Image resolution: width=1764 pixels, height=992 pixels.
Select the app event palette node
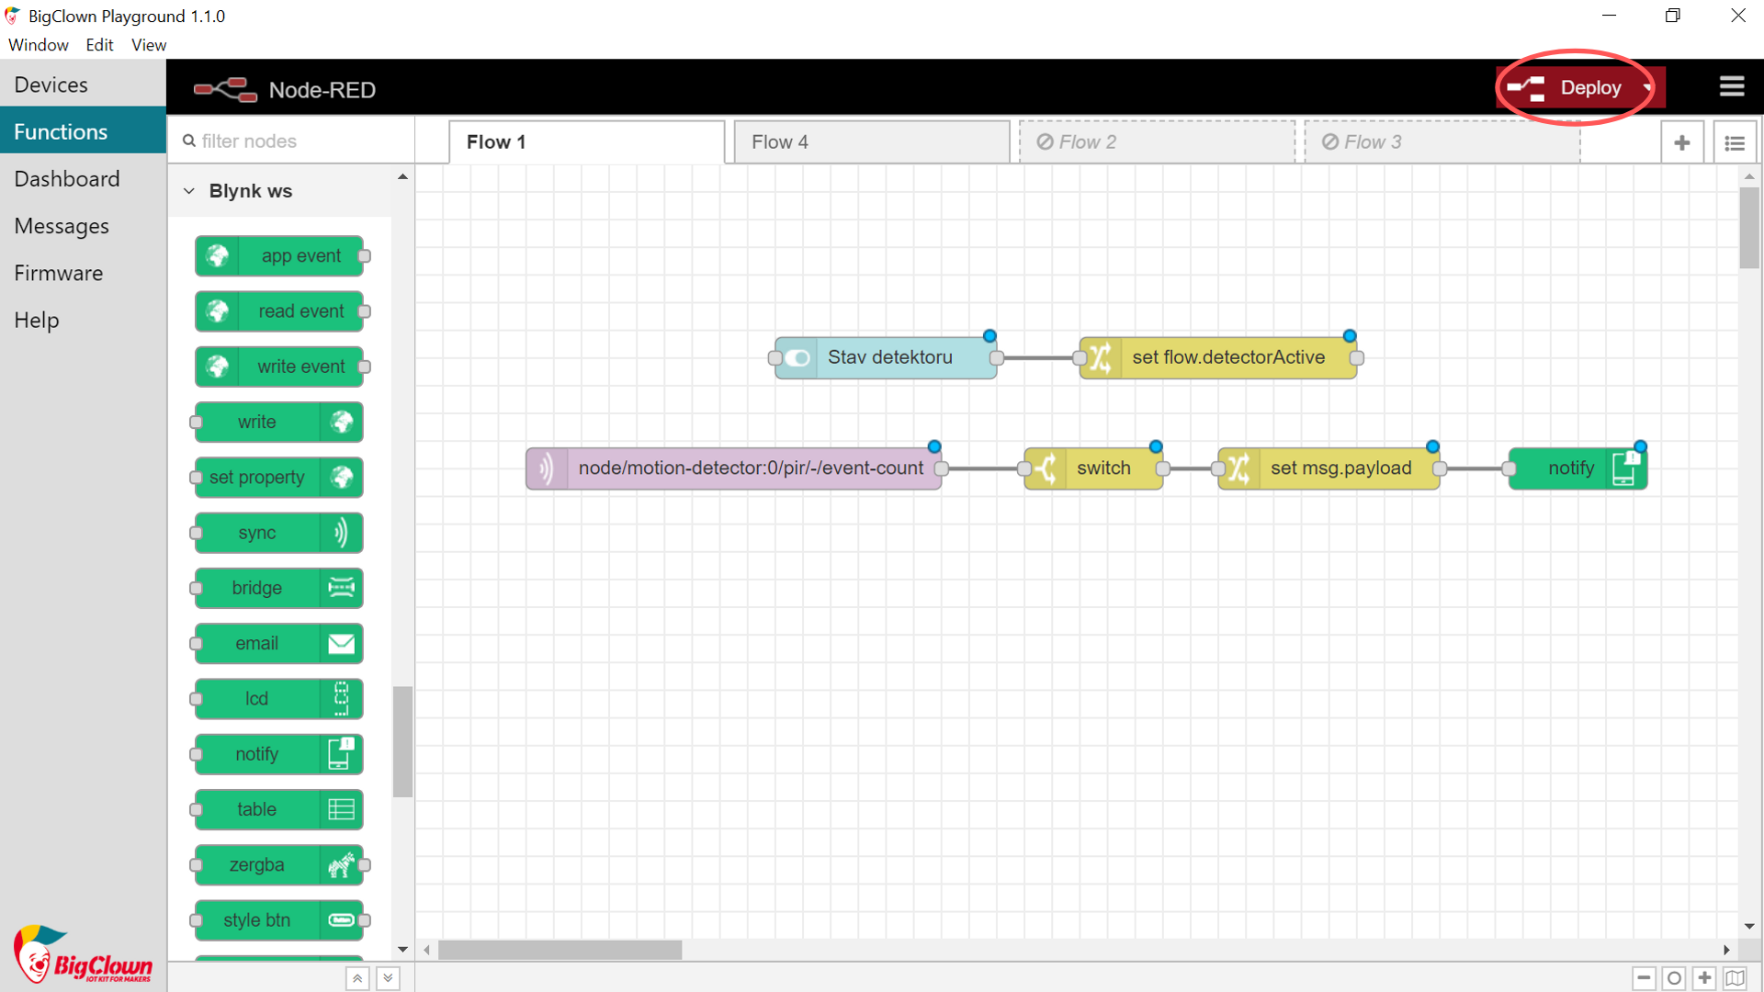click(278, 256)
